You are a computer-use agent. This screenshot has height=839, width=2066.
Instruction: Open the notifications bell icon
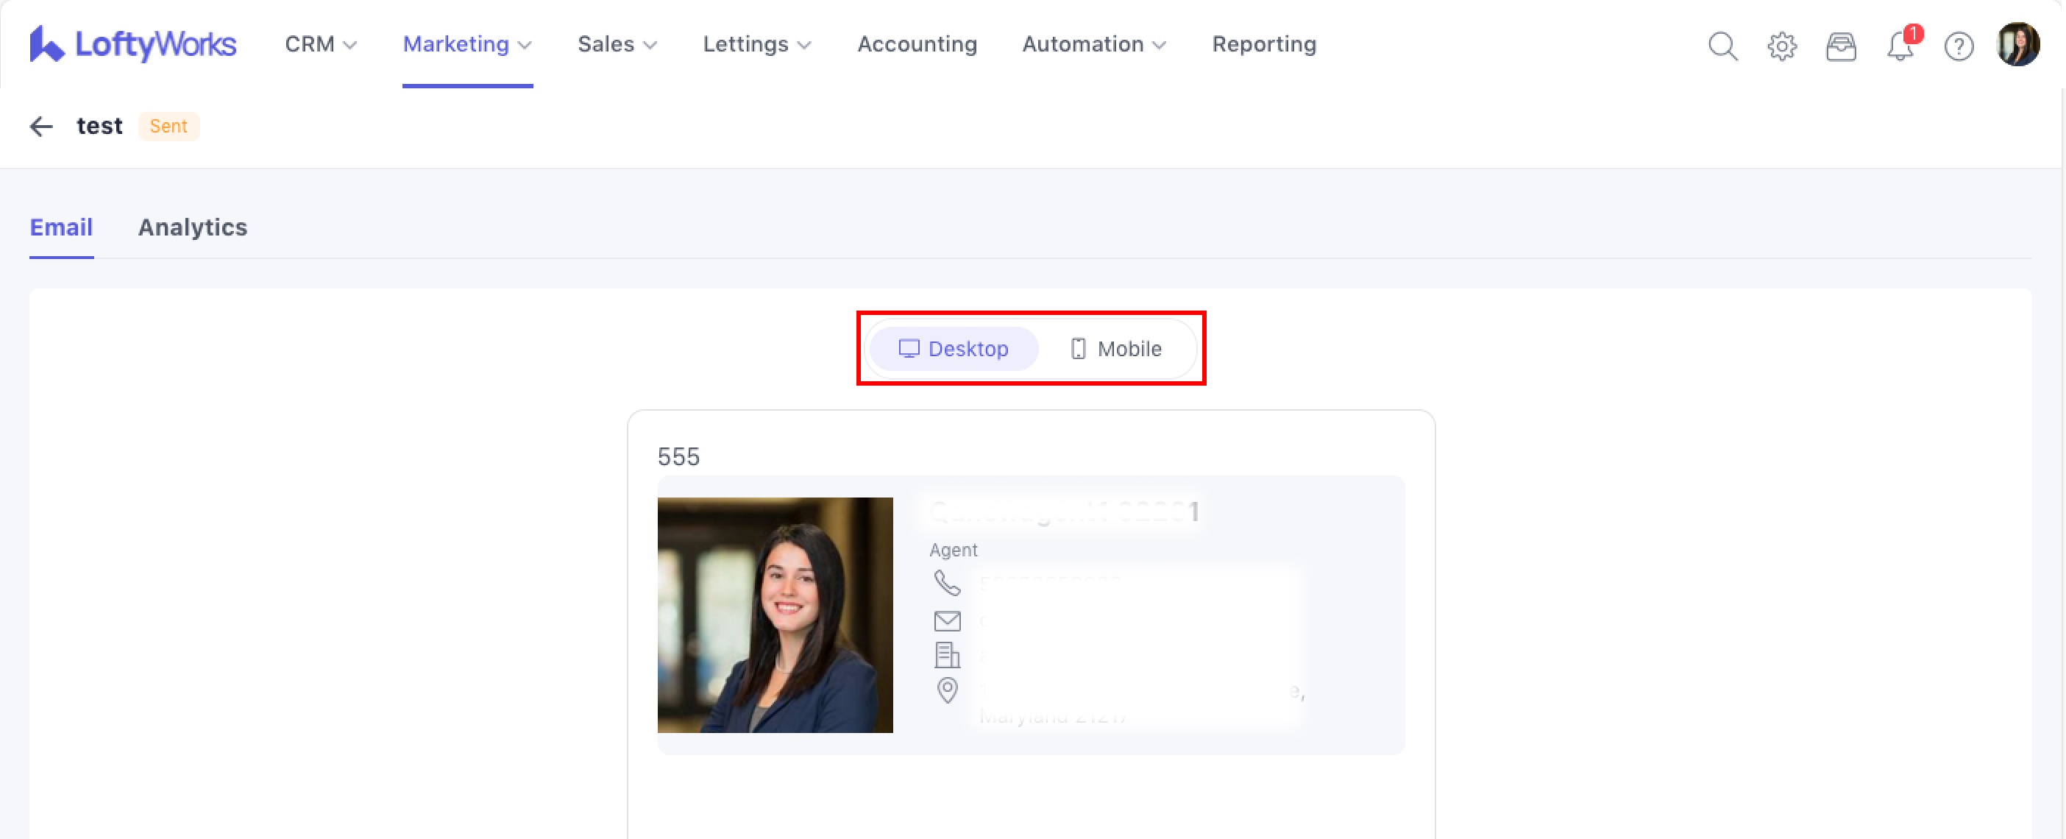pyautogui.click(x=1899, y=46)
